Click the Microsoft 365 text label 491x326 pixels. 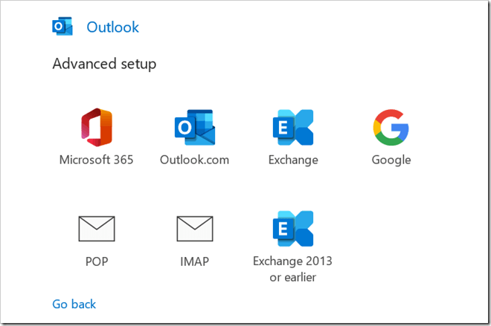(96, 160)
